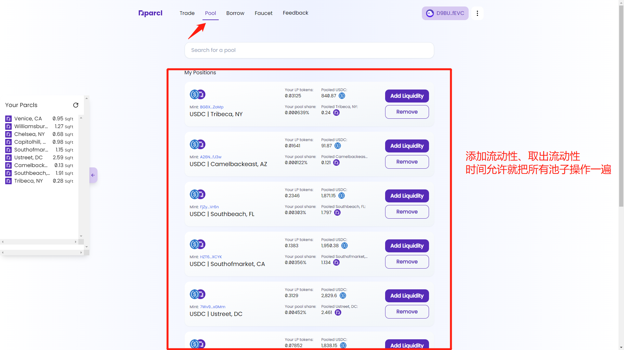
Task: Click the Camelback parcl icon in sidebar
Action: (8, 165)
